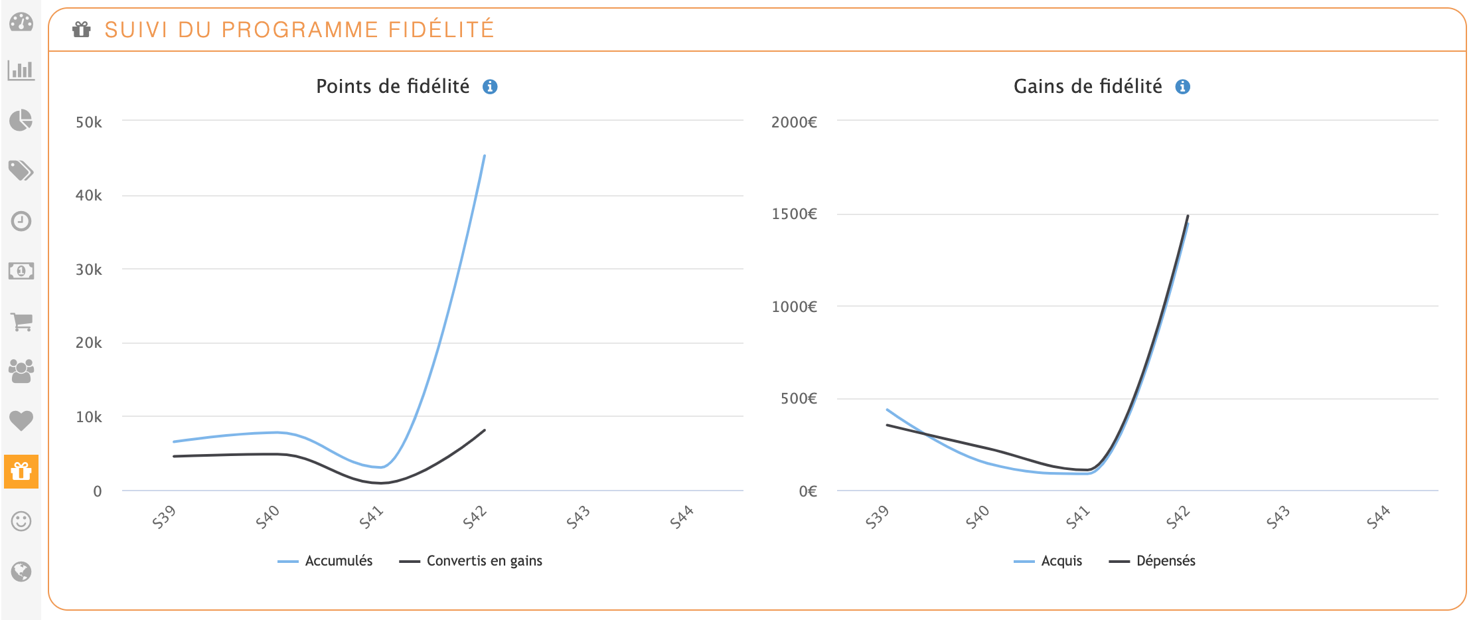
Task: Select the orange gift loyalty sidebar icon
Action: click(21, 471)
